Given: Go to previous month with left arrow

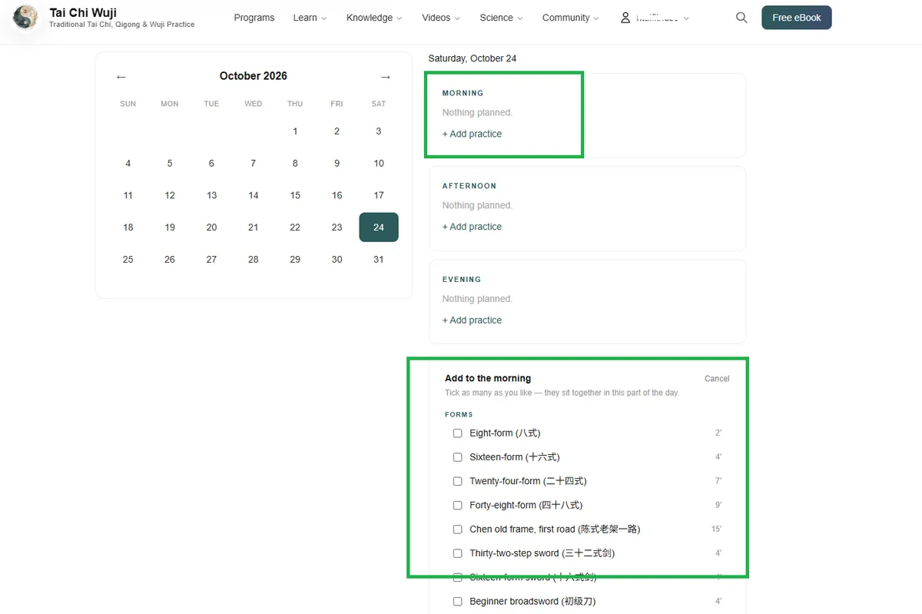Looking at the screenshot, I should coord(121,77).
